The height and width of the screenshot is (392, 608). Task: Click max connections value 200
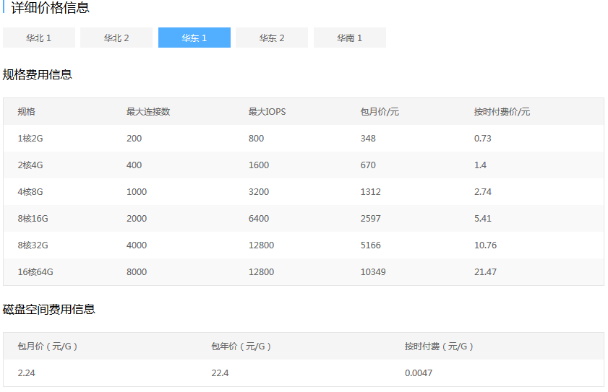coord(134,139)
